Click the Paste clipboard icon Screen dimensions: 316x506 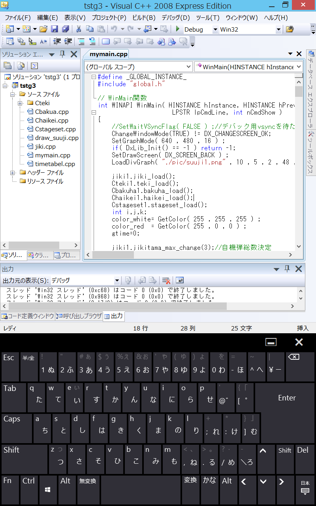[x=101, y=29]
